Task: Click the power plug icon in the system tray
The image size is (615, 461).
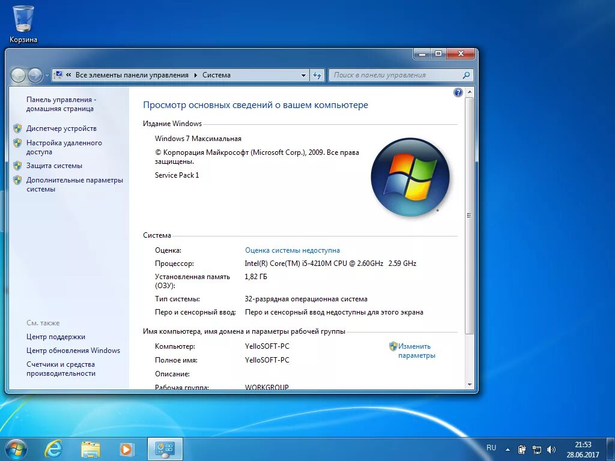Action: (x=521, y=449)
